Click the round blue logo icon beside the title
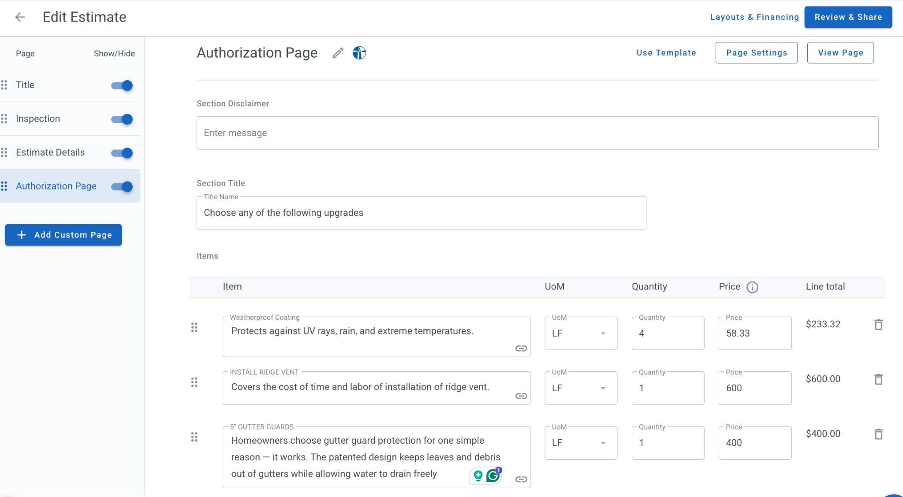Screen dimensions: 903x497 tap(359, 53)
